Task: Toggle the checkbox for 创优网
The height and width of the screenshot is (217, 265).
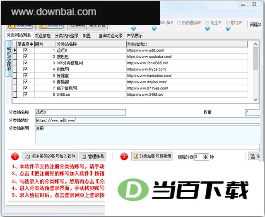Action: tap(26, 69)
